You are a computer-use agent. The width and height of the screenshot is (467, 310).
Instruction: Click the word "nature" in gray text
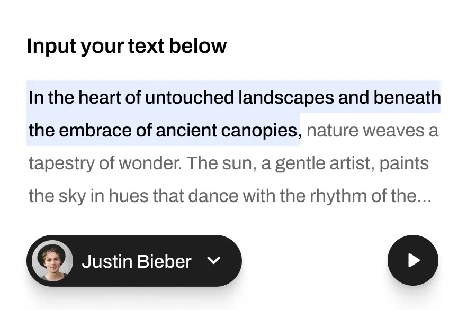(333, 130)
